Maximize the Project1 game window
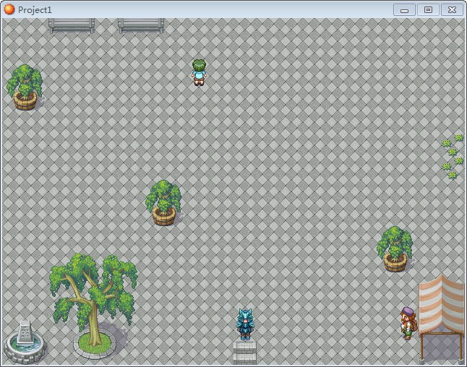The image size is (467, 367). point(428,10)
